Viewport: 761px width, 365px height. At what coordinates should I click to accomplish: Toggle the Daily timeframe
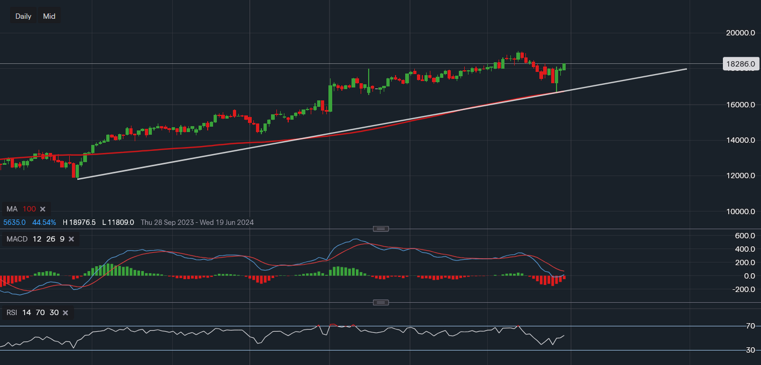coord(23,16)
